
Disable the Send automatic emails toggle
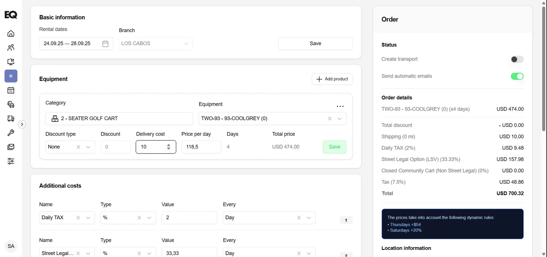(517, 76)
